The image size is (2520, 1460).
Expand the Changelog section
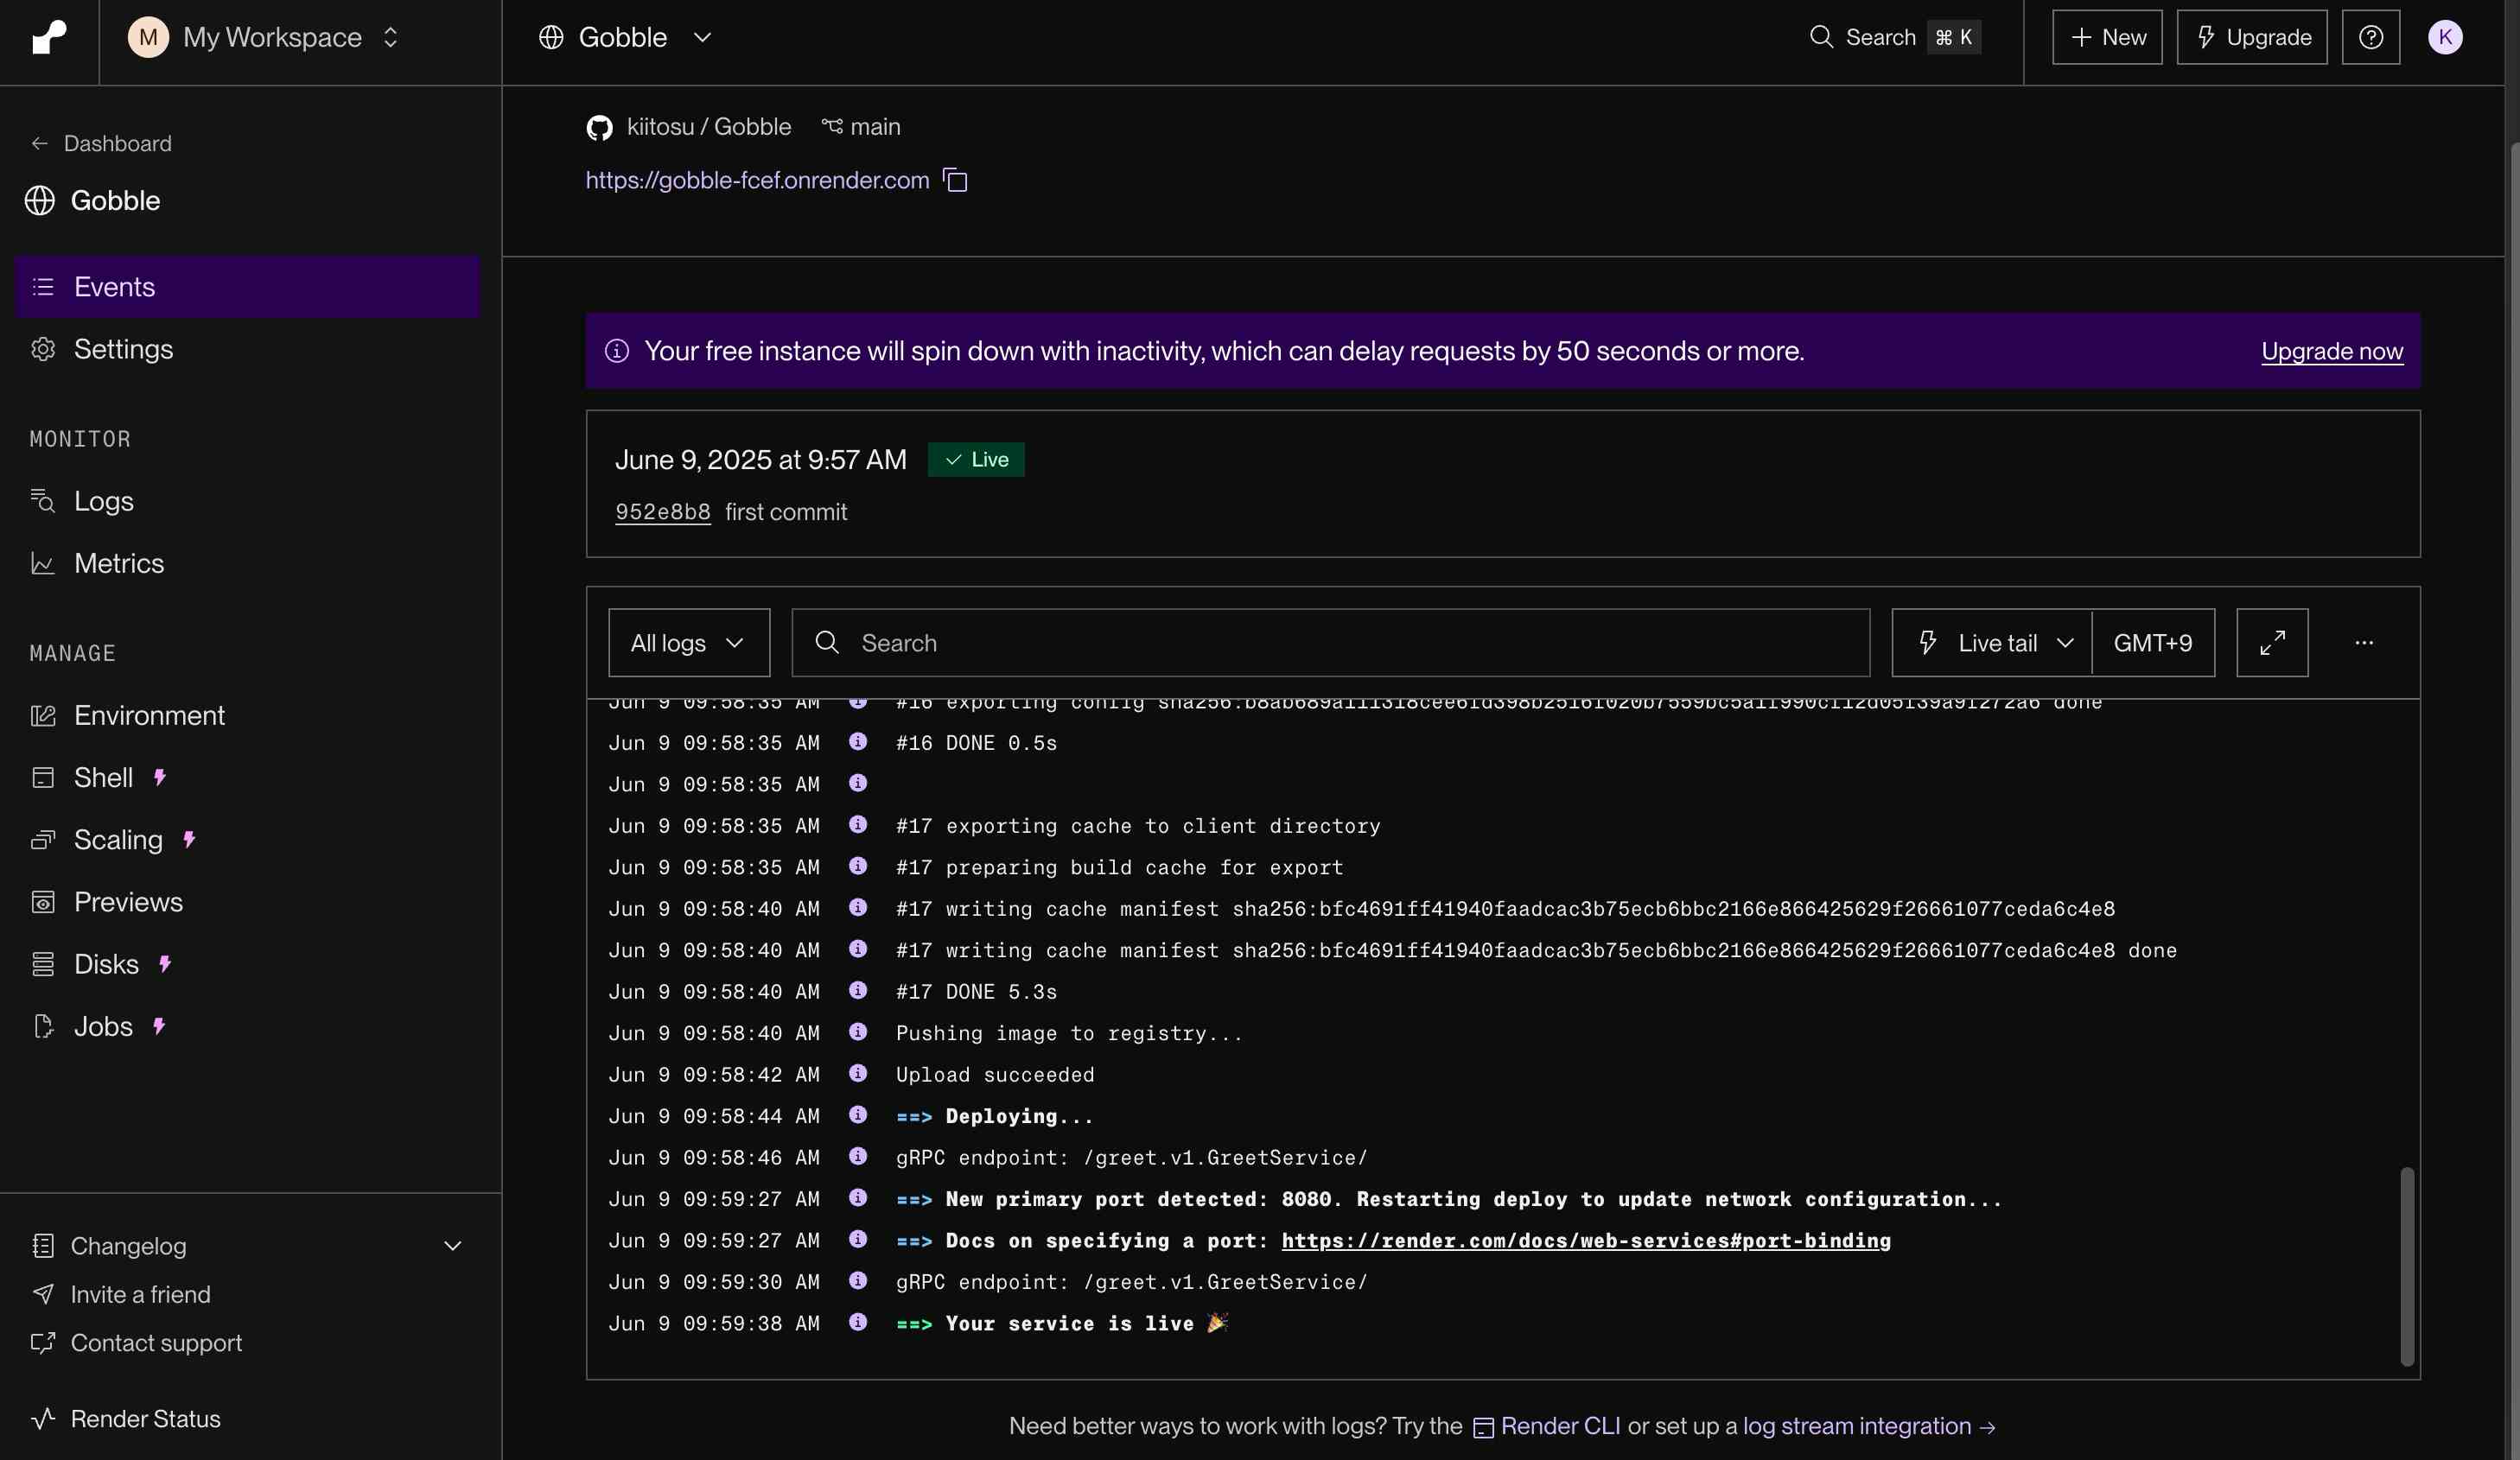(x=452, y=1245)
